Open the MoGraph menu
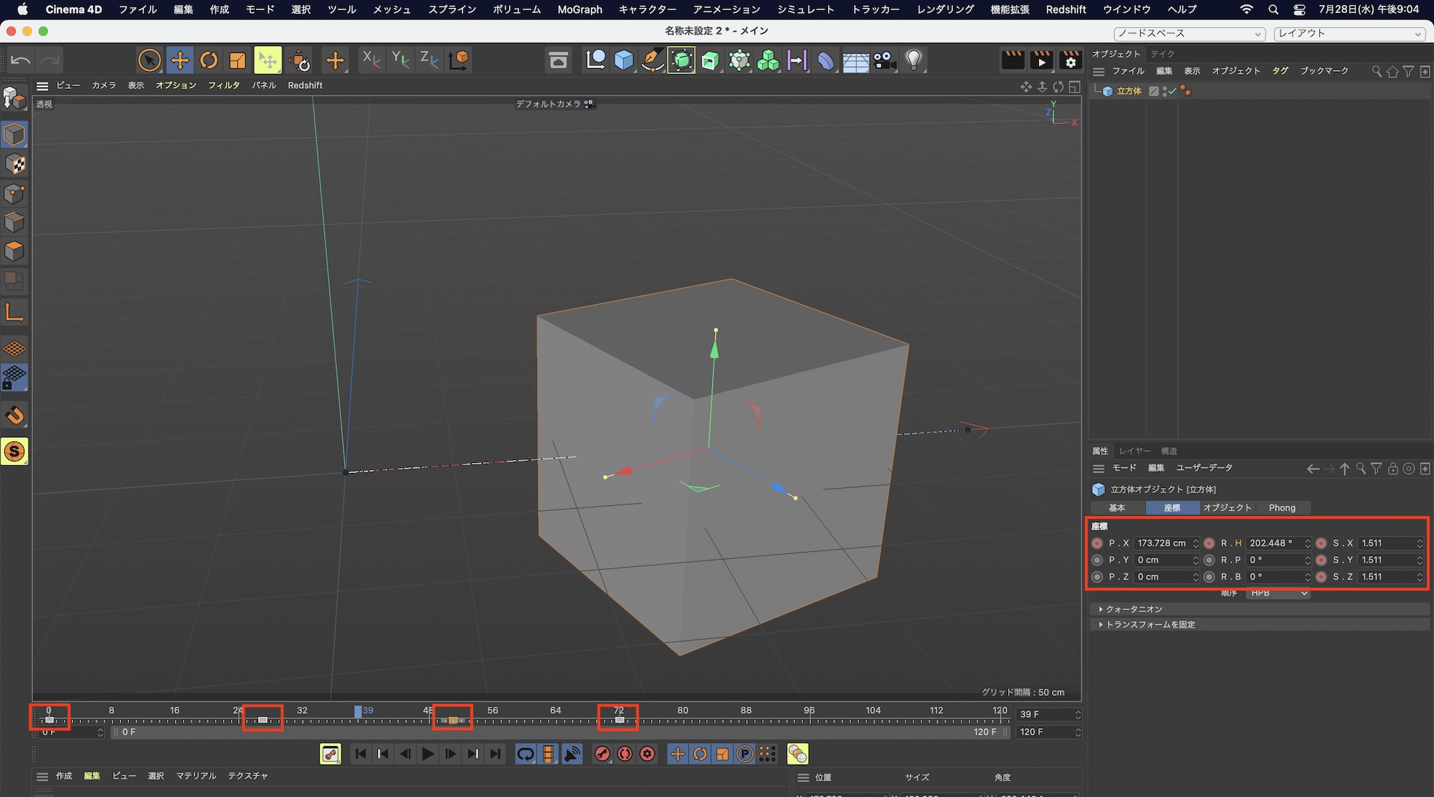Screen dimensions: 1434x797 click(579, 9)
